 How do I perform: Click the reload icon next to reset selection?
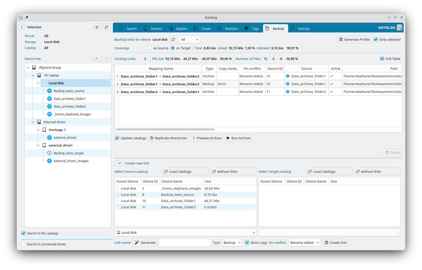(x=106, y=27)
